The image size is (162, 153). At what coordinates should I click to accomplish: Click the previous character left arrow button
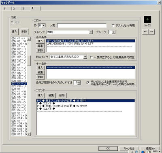[145, 32]
